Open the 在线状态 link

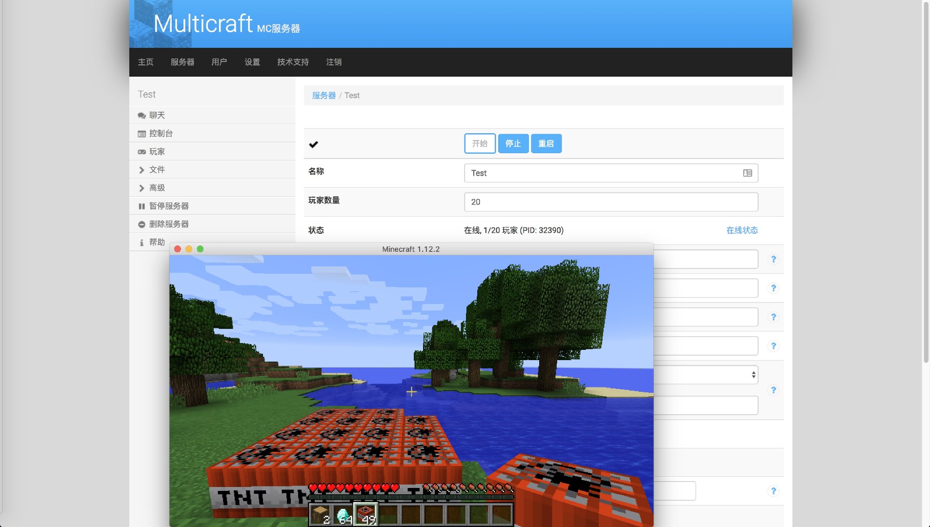[x=742, y=230]
